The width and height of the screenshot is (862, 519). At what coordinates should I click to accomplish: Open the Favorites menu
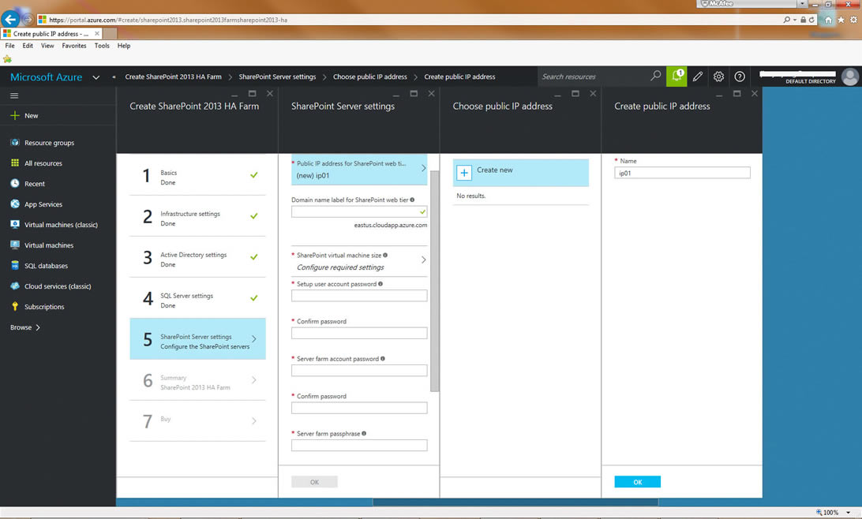[x=74, y=46]
